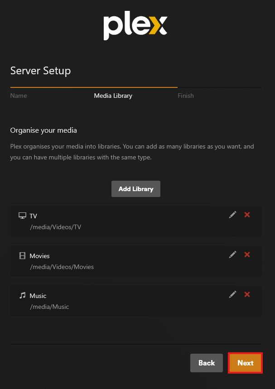Edit the Movies library with pencil icon
275x389 pixels.
click(x=232, y=255)
